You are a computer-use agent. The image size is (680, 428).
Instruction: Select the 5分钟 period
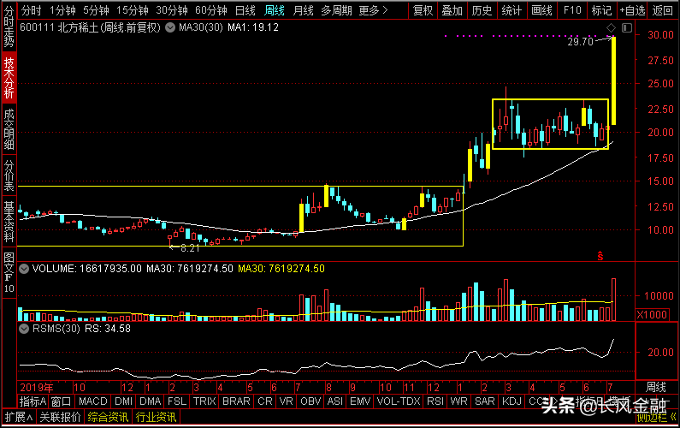click(x=96, y=10)
